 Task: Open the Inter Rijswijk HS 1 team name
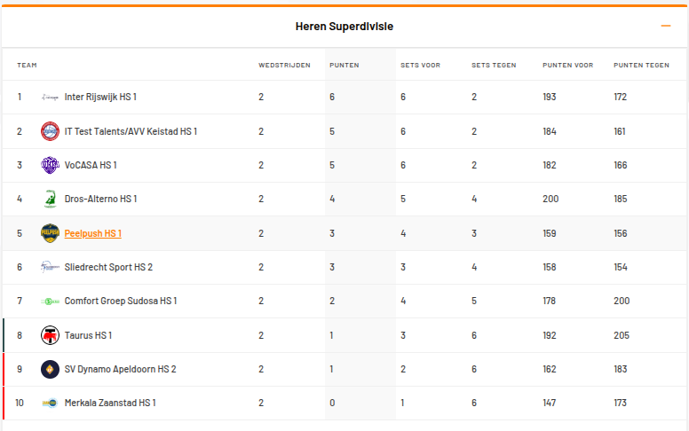pos(100,97)
